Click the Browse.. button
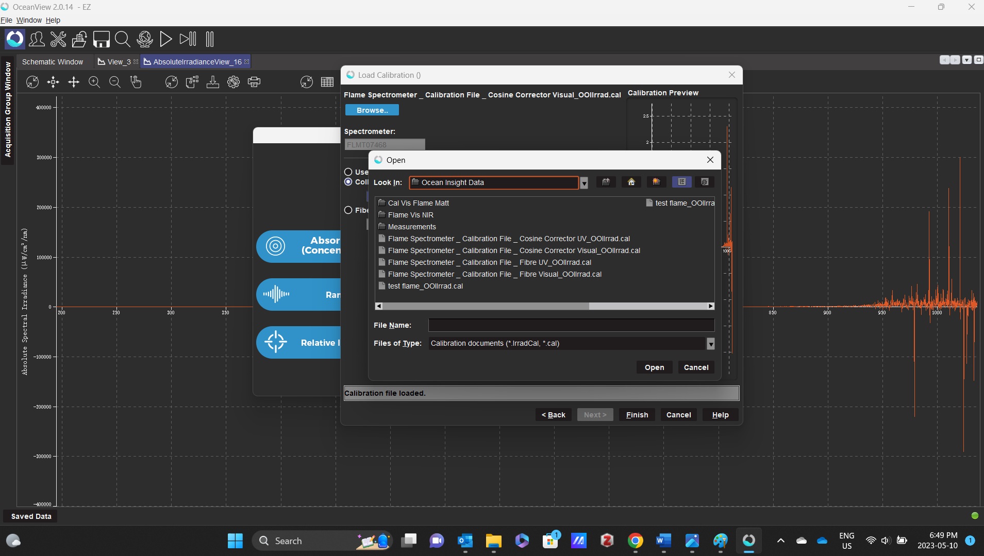The width and height of the screenshot is (984, 556). (x=372, y=110)
